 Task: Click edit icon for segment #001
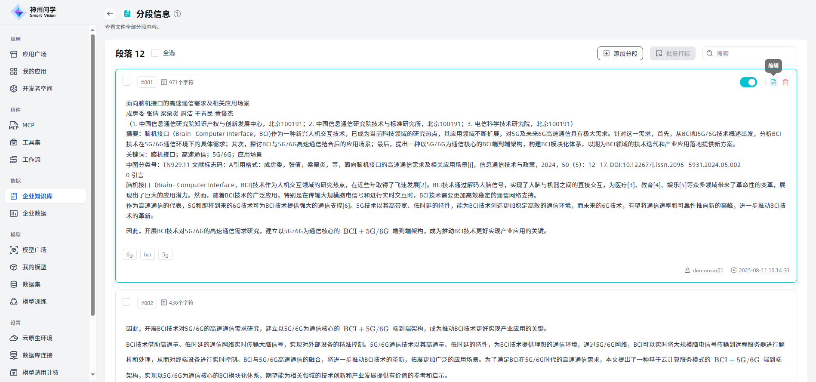773,82
